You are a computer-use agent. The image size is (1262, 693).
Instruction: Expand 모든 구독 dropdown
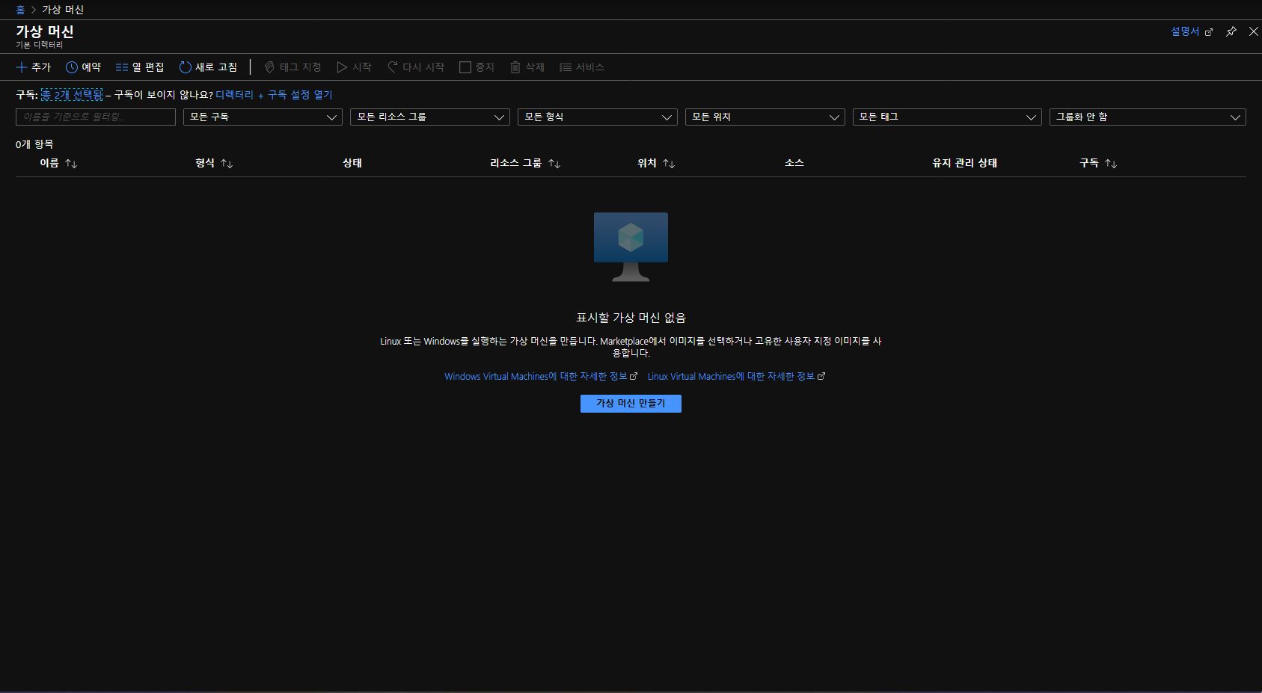[x=263, y=117]
